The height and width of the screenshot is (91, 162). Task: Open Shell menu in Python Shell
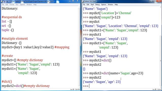click(x=92, y=5)
